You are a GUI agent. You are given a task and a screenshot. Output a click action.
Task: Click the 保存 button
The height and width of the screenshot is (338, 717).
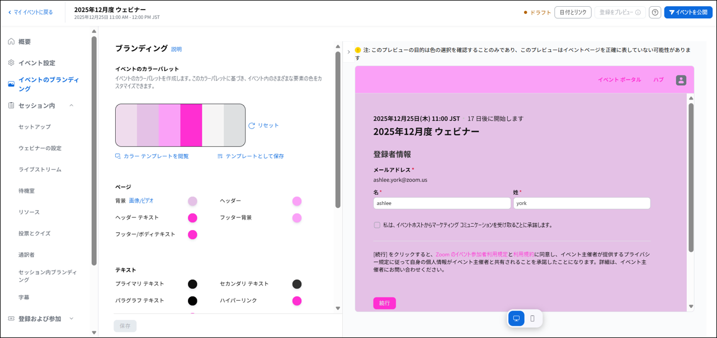click(125, 326)
